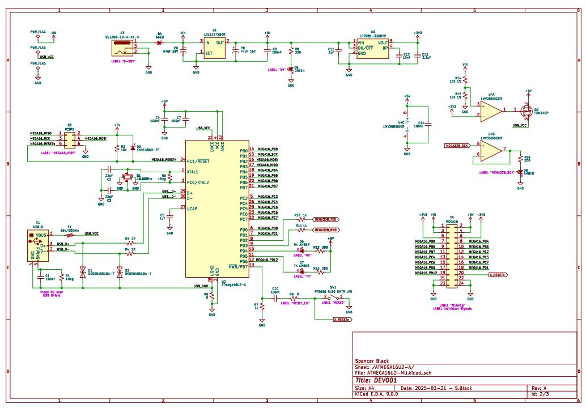Select the MEGA328_SCK input label
This screenshot has width=586, height=408.
click(x=457, y=146)
